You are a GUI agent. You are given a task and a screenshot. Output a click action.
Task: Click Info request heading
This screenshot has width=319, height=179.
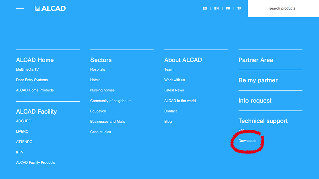(x=255, y=101)
